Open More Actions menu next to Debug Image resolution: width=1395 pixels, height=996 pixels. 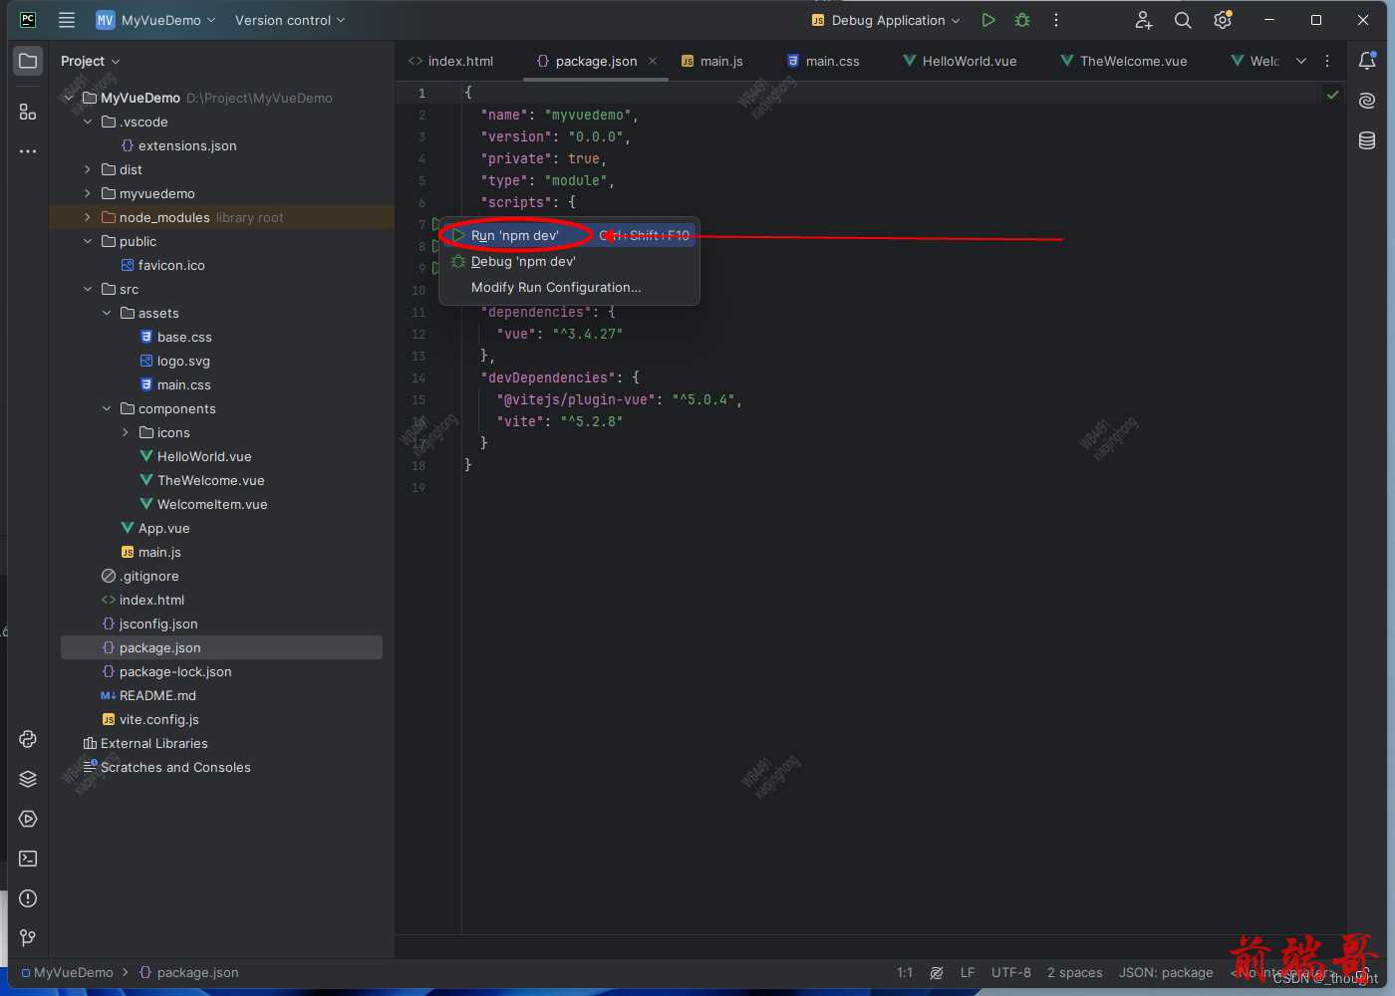click(1056, 20)
